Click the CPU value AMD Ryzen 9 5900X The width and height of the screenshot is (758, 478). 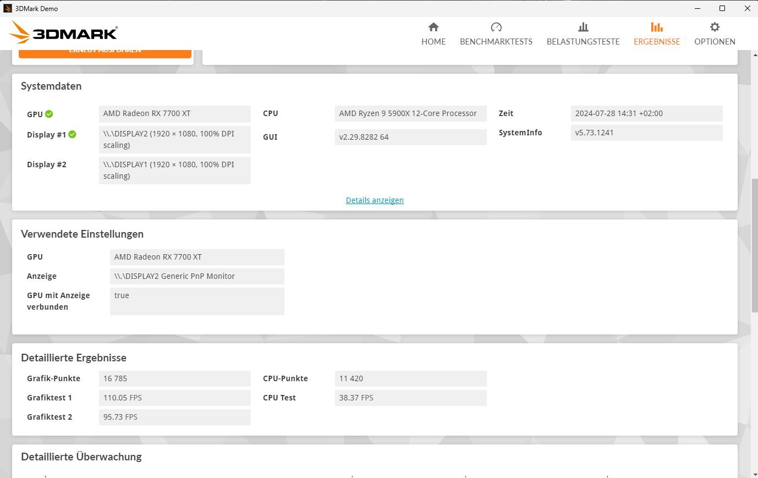411,113
